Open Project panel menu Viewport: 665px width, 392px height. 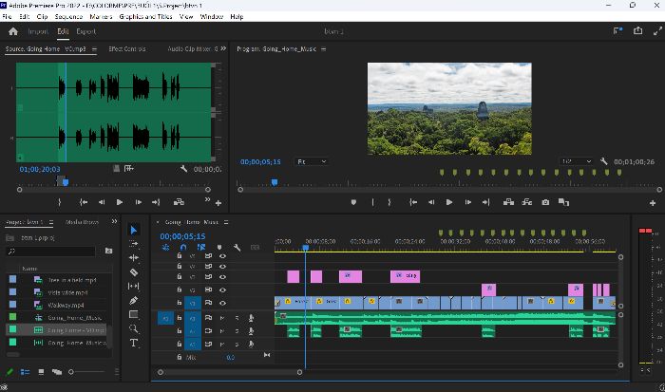coord(51,222)
